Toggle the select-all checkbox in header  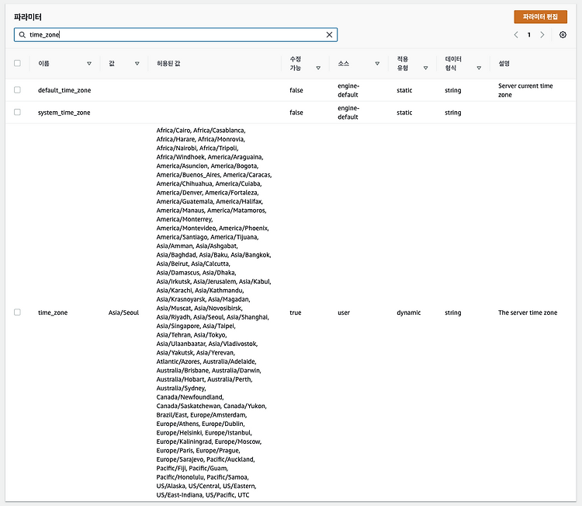pos(17,63)
